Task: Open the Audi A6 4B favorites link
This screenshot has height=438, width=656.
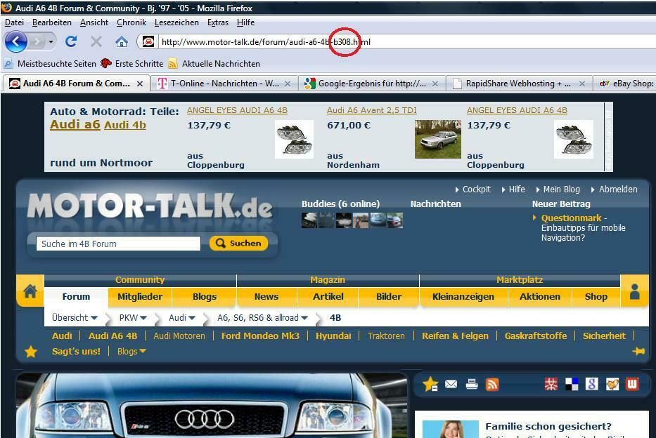Action: pos(113,336)
